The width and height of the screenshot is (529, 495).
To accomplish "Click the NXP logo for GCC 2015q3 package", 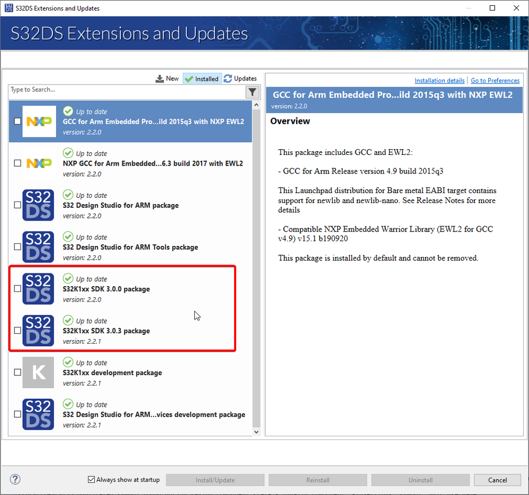I will point(39,121).
